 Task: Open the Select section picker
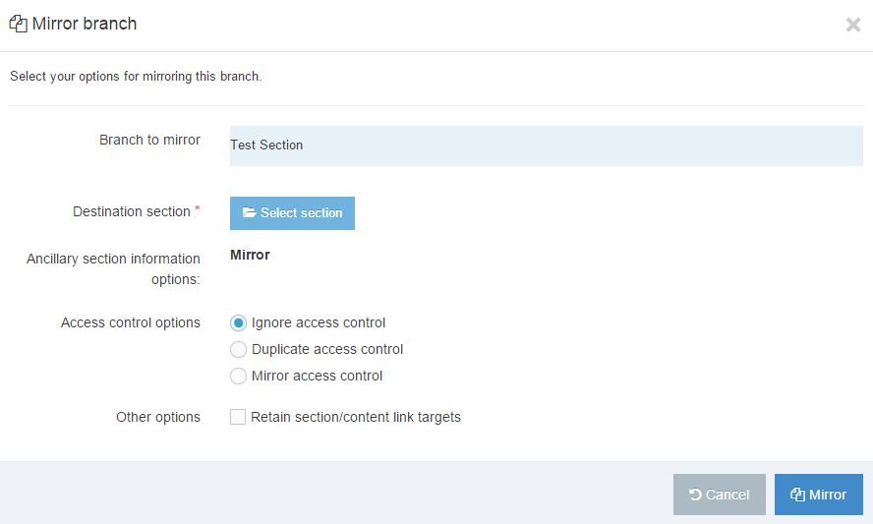coord(292,213)
